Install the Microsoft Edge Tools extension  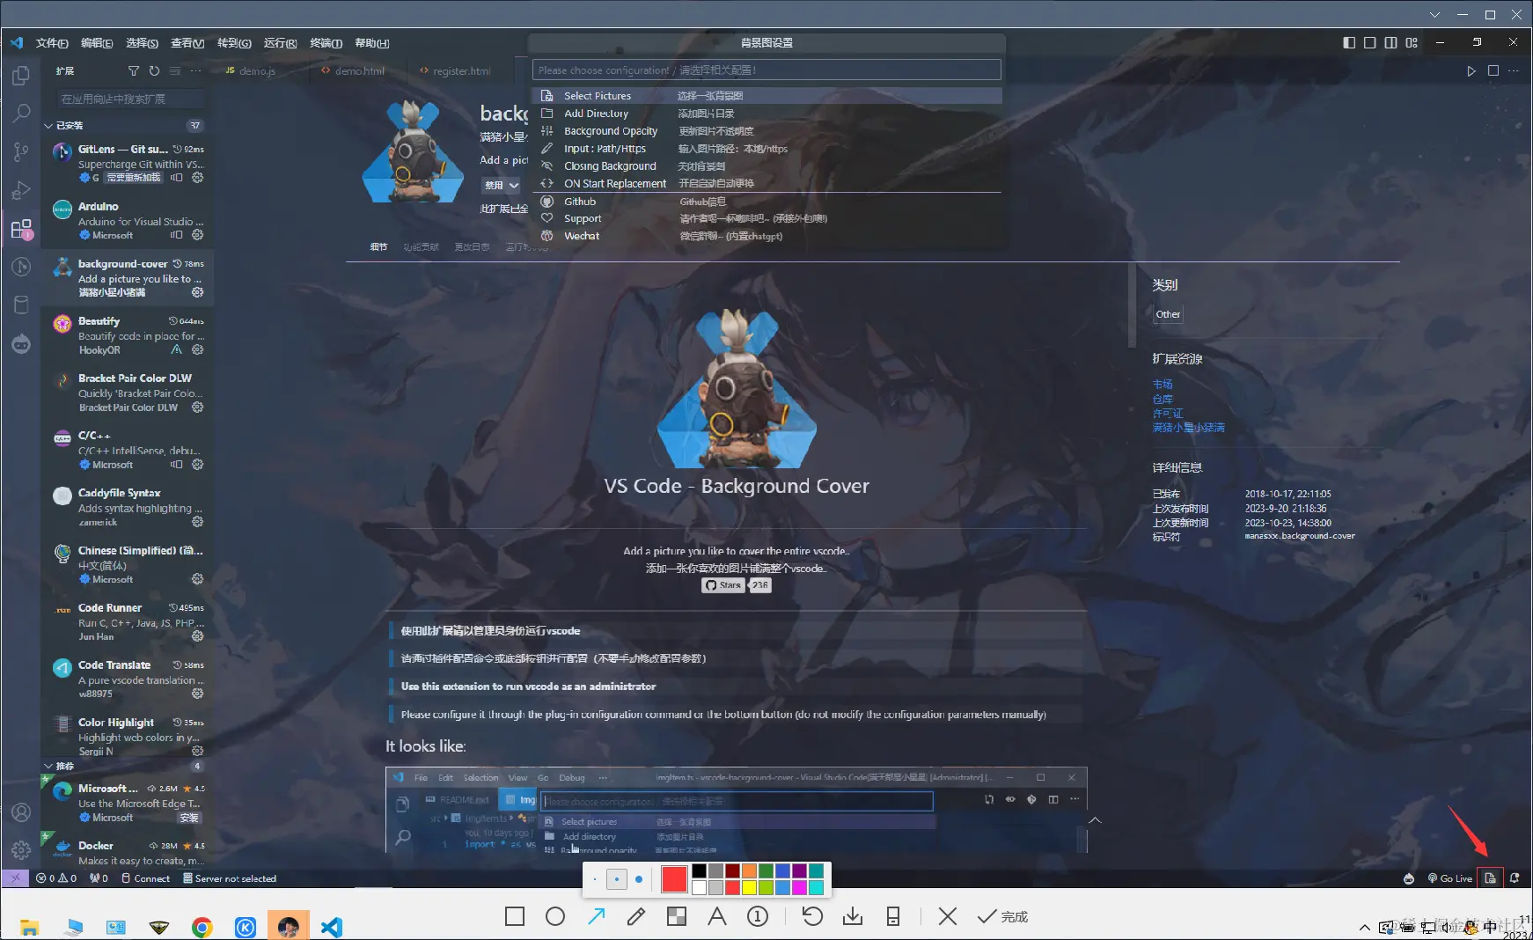coord(189,818)
